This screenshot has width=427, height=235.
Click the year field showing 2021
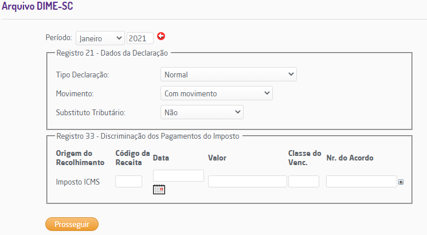pos(140,38)
